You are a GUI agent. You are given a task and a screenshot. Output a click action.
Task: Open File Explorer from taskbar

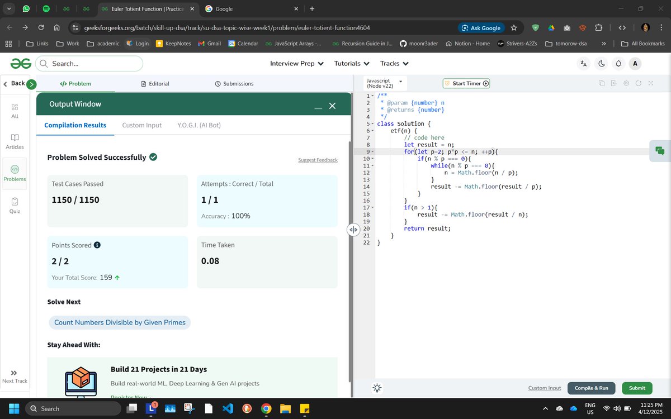coord(285,408)
